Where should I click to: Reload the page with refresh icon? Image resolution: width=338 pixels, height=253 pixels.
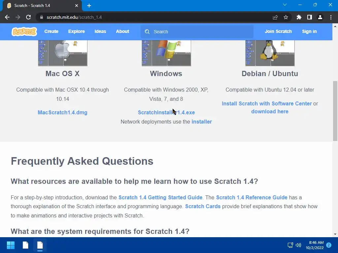28,17
